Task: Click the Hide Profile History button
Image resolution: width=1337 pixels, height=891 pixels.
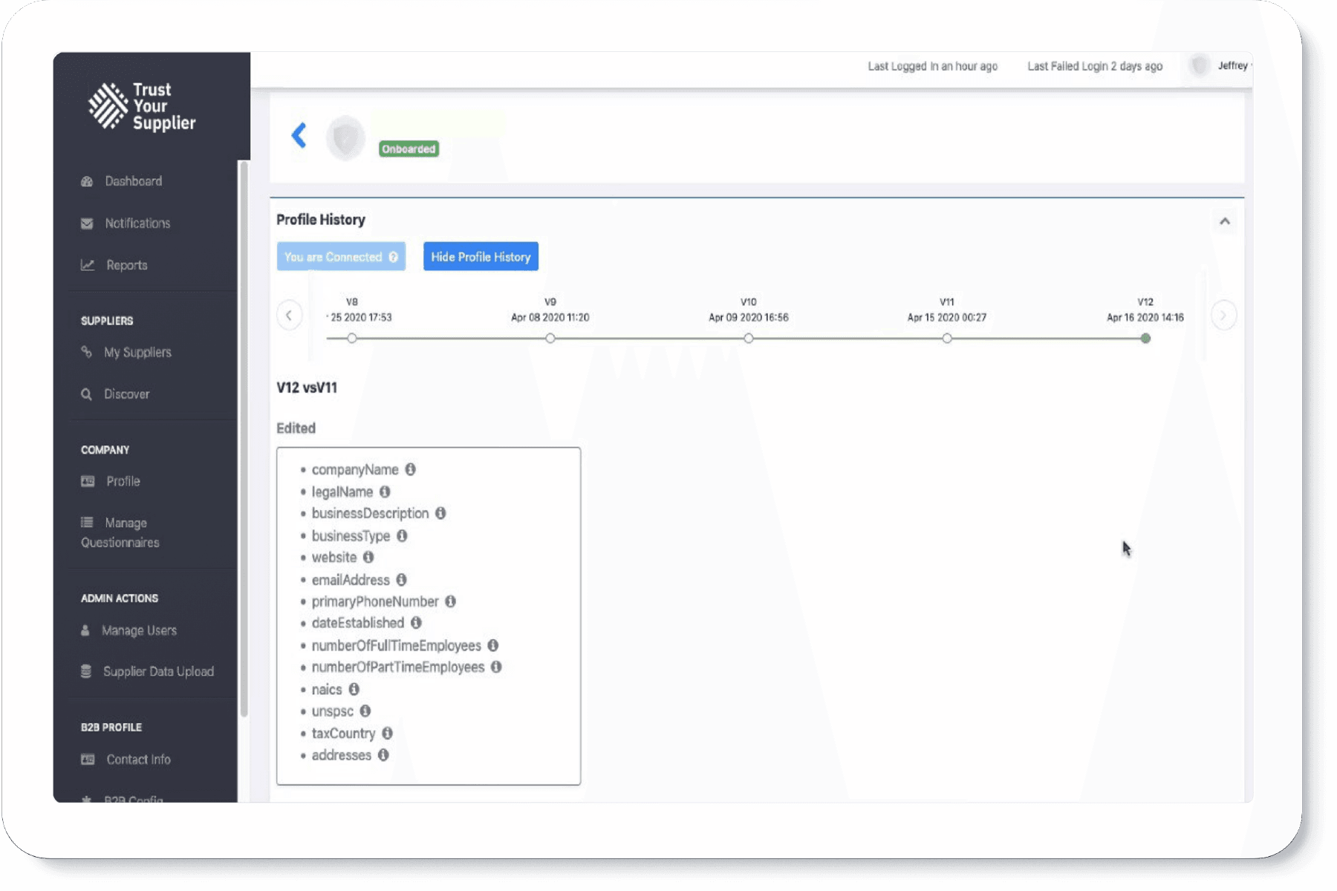Action: click(481, 256)
